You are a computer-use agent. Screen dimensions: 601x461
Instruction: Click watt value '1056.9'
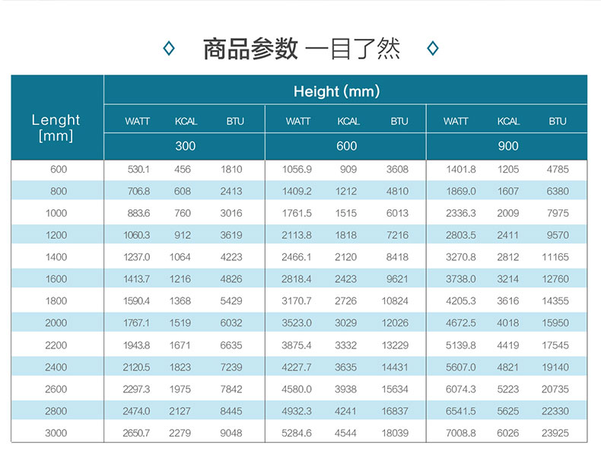297,170
